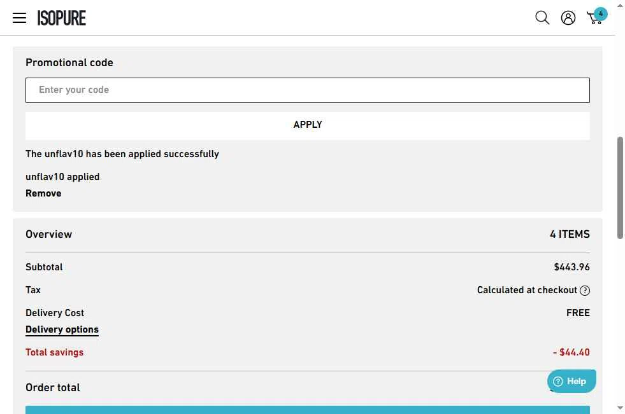Select the 'Total savings' label
The height and width of the screenshot is (414, 625).
point(54,352)
